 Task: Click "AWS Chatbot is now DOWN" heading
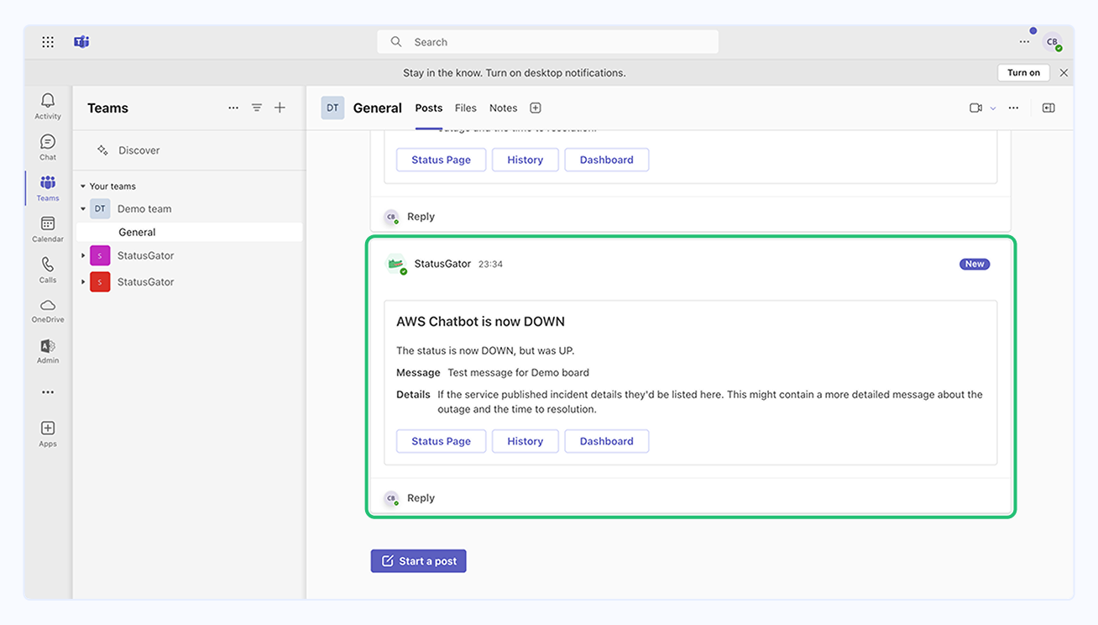(x=480, y=322)
